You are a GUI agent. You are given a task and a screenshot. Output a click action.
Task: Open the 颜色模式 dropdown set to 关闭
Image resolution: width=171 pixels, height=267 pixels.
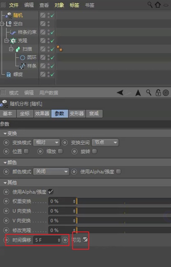pos(51,172)
